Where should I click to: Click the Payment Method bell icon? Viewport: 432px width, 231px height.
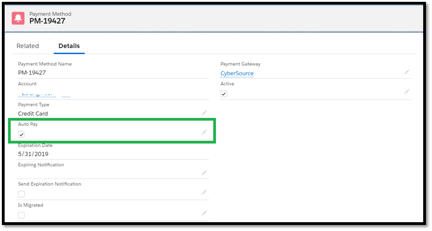tap(19, 18)
